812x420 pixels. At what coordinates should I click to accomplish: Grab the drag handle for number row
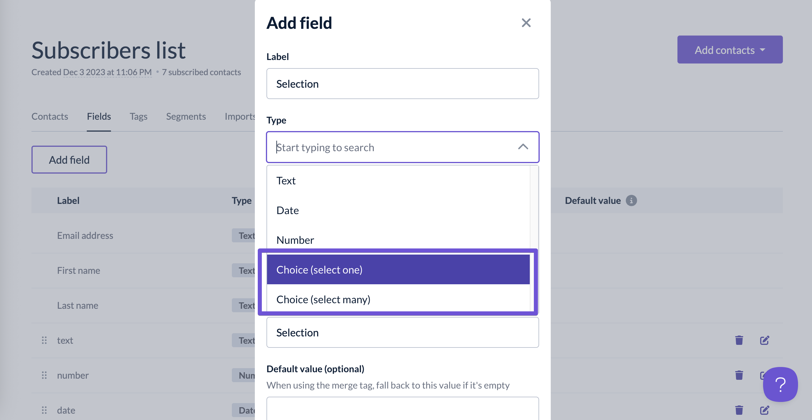pos(44,375)
